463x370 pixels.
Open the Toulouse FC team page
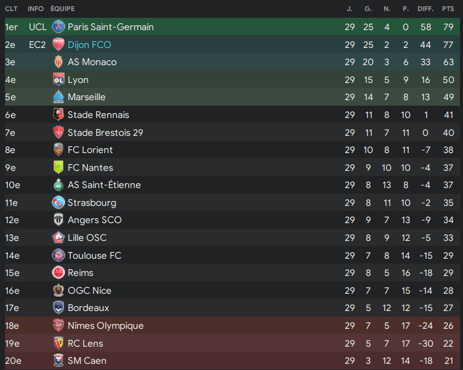(x=94, y=256)
